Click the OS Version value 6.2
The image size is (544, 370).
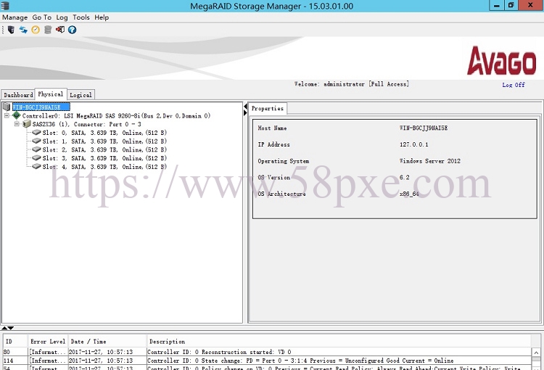(404, 177)
